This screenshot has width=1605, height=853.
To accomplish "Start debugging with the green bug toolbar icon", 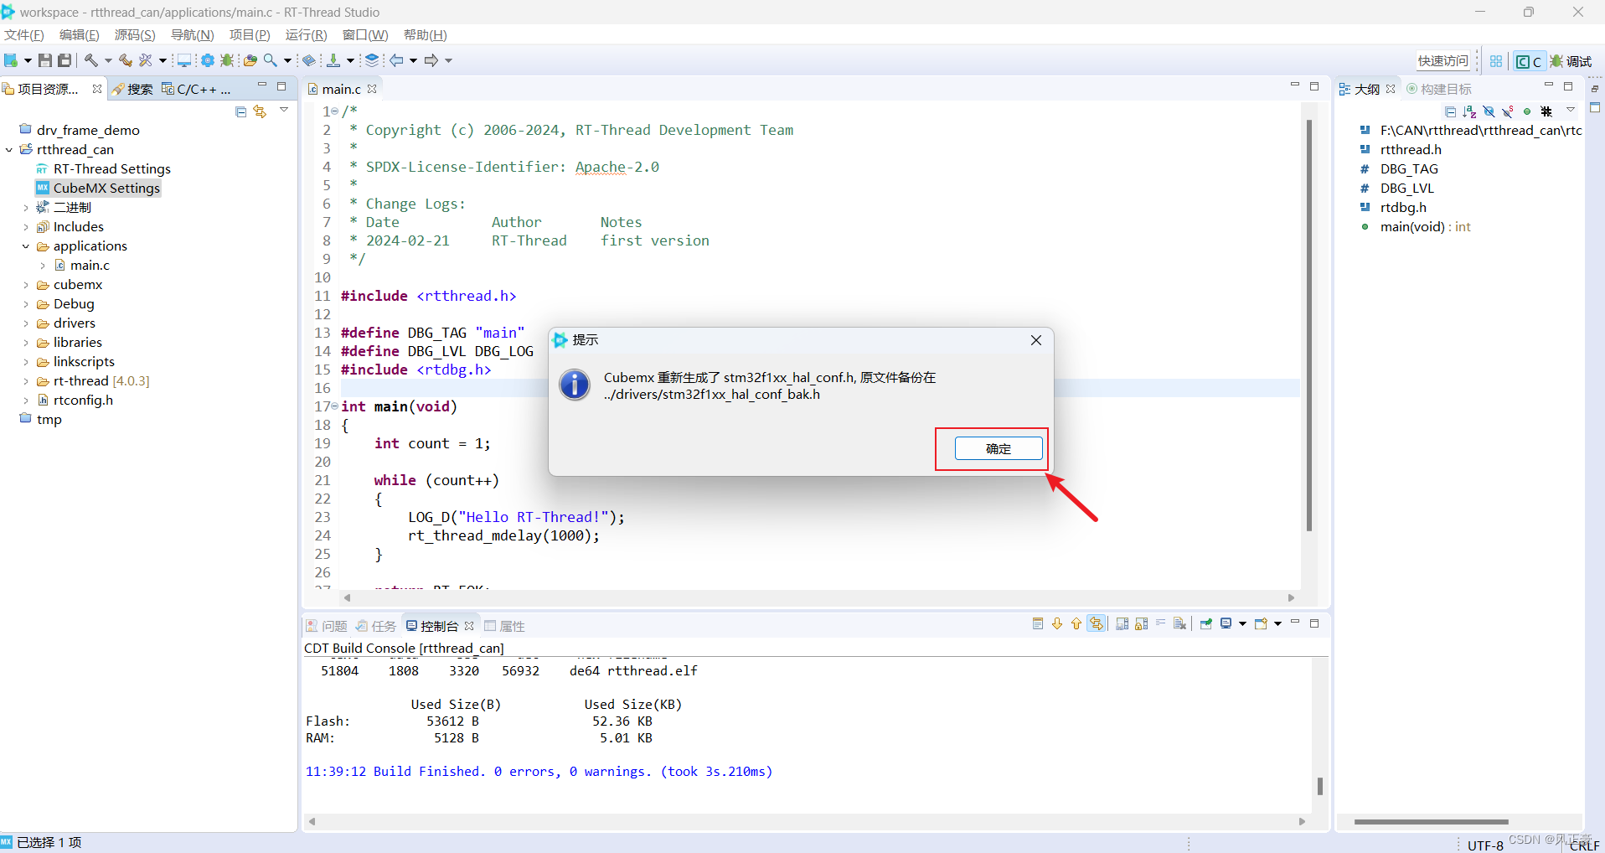I will pyautogui.click(x=227, y=60).
